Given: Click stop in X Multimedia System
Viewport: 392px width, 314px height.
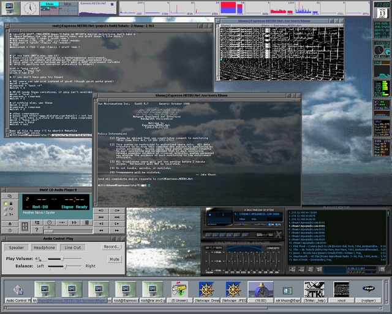Looking at the screenshot, I should coord(230,235).
